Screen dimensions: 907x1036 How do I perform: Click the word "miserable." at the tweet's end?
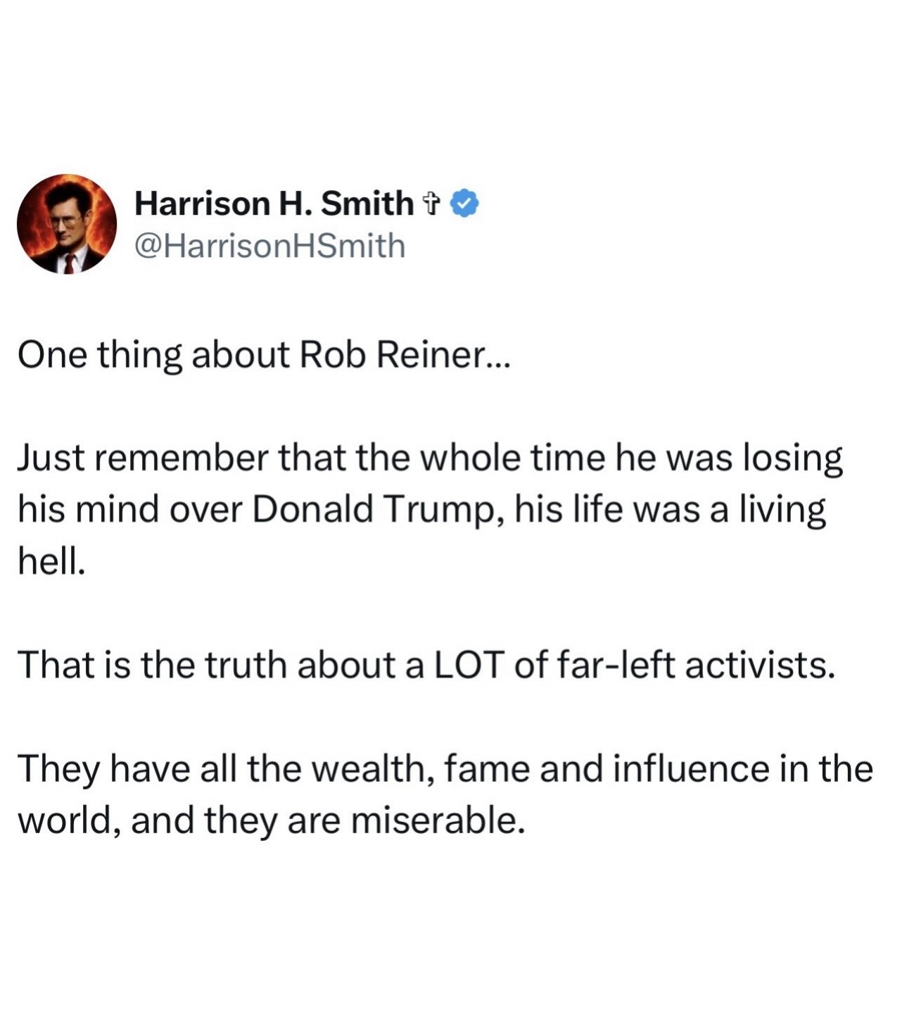coord(438,820)
